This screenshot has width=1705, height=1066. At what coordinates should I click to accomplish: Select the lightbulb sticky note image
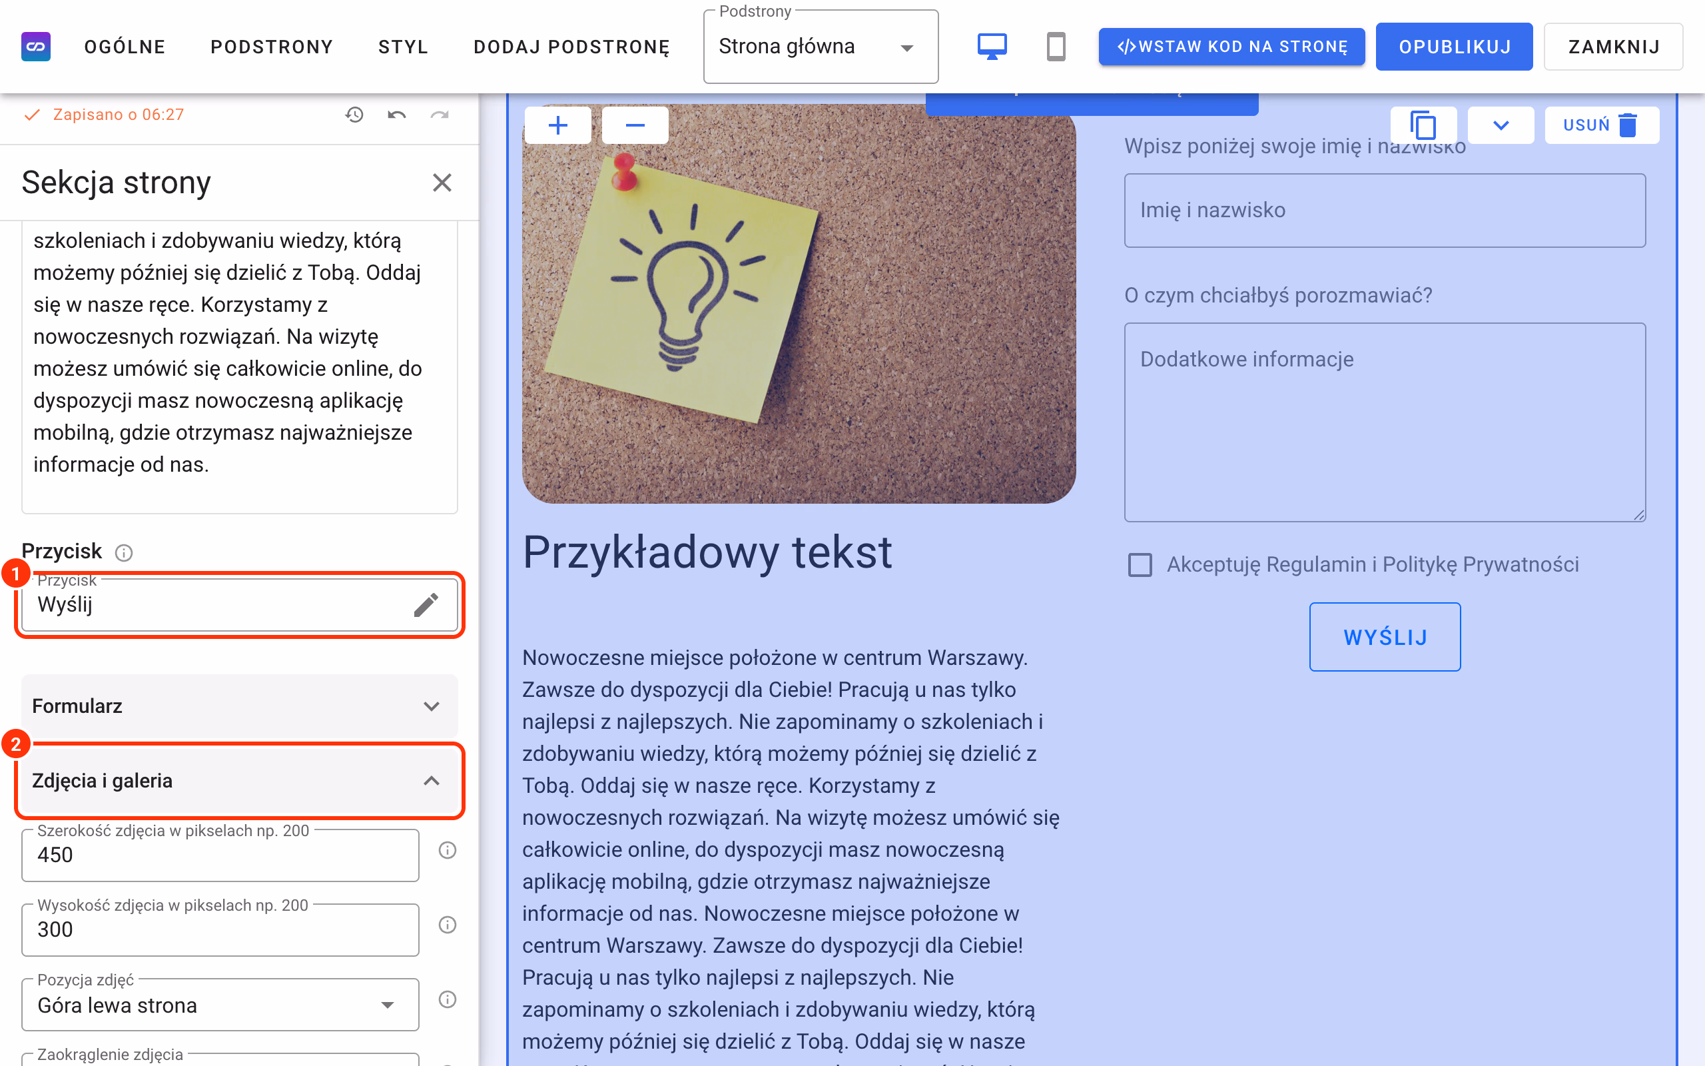point(799,303)
